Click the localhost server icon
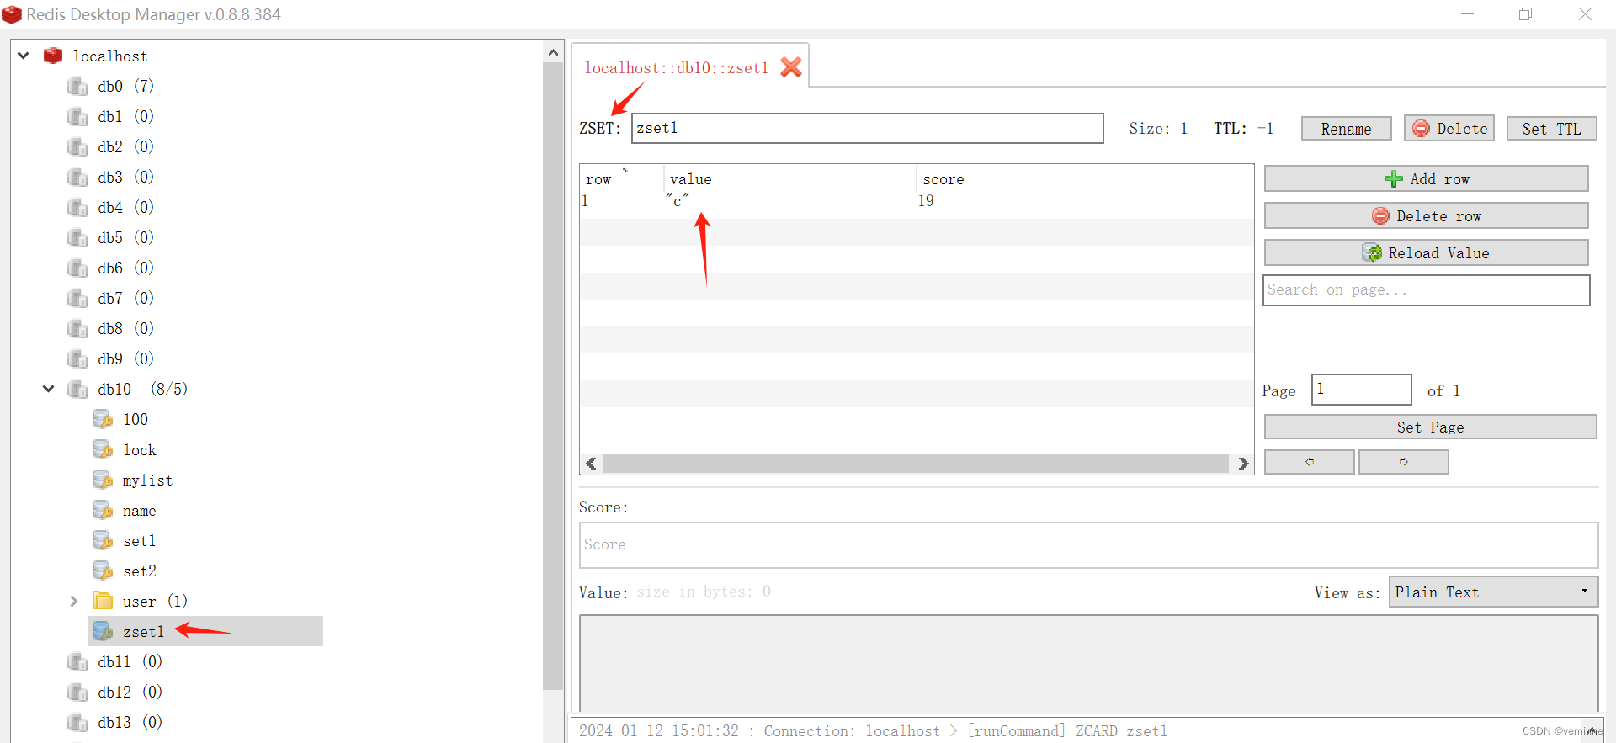Image resolution: width=1616 pixels, height=743 pixels. (53, 56)
